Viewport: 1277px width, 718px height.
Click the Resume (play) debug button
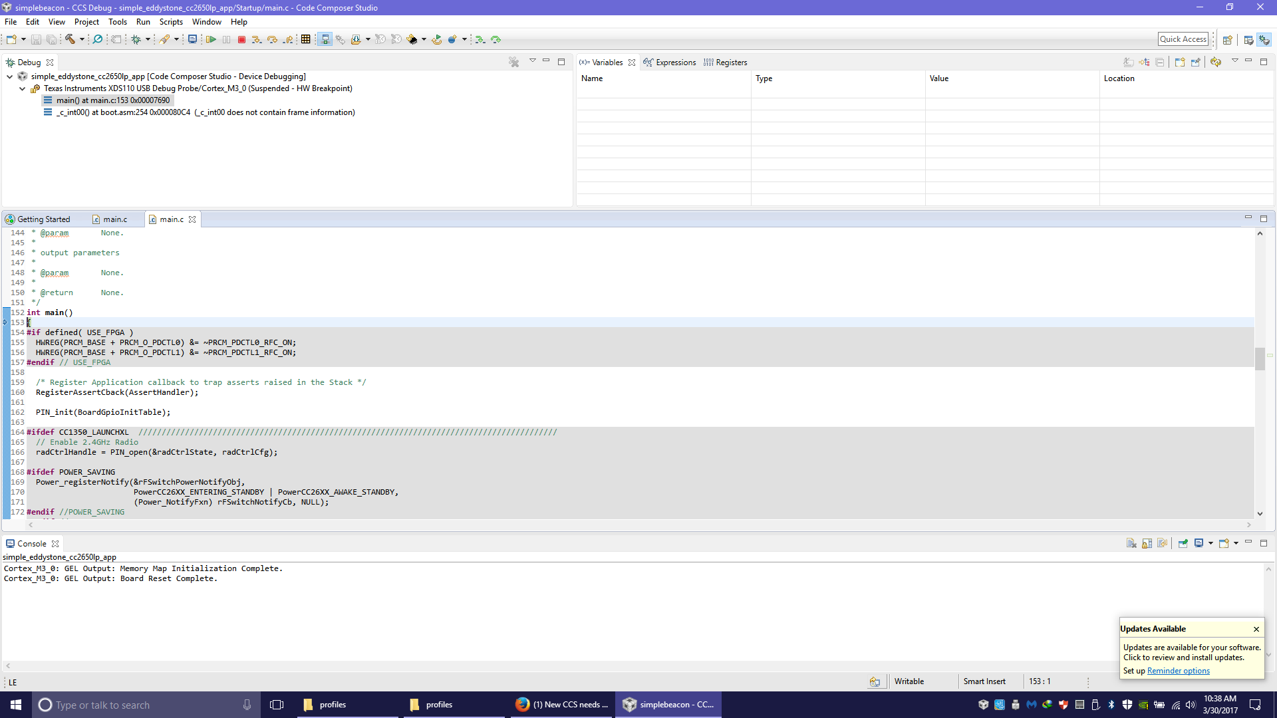click(211, 40)
